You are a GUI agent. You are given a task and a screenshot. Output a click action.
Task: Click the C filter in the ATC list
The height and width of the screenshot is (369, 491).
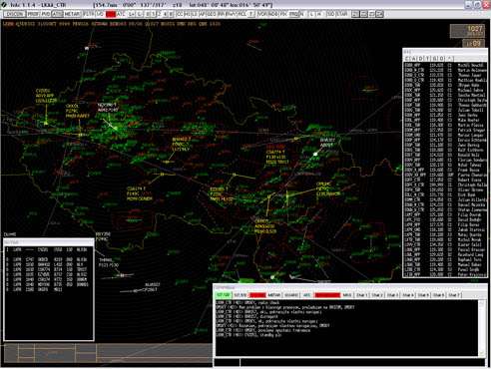tap(407, 59)
